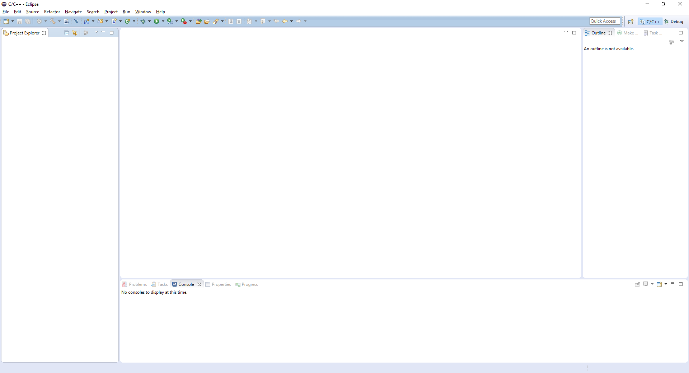This screenshot has width=689, height=373.
Task: Switch to the Debug perspective
Action: coord(674,22)
